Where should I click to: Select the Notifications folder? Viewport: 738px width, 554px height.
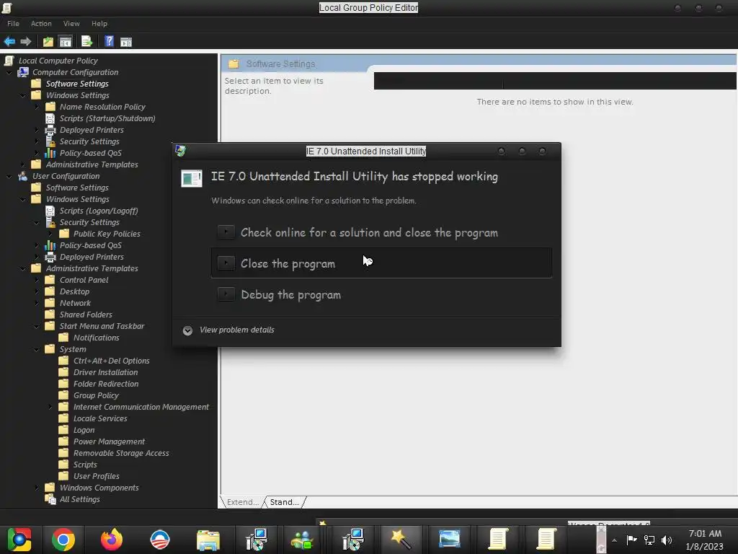pyautogui.click(x=97, y=338)
